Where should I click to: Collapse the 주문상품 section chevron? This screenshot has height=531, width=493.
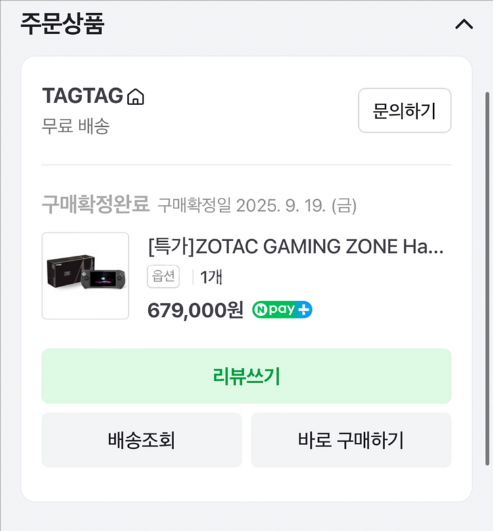(464, 25)
